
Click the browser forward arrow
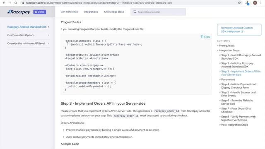click(10, 3)
